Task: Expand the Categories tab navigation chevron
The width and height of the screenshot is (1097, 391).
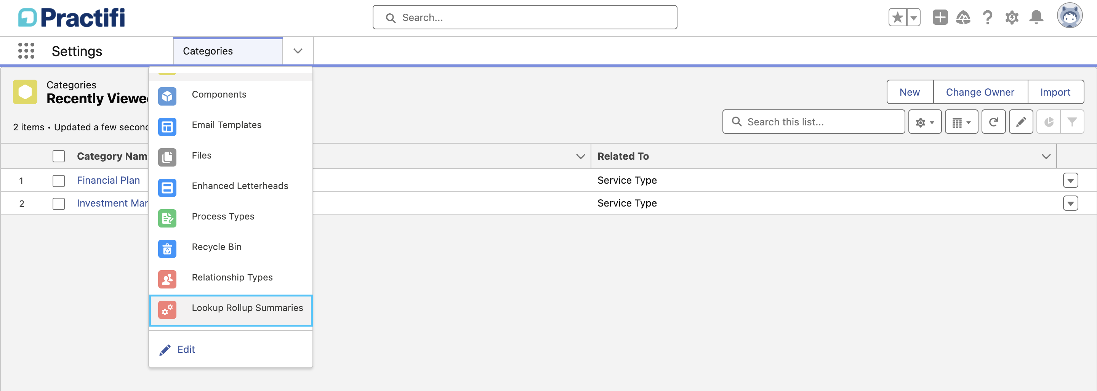Action: [298, 51]
